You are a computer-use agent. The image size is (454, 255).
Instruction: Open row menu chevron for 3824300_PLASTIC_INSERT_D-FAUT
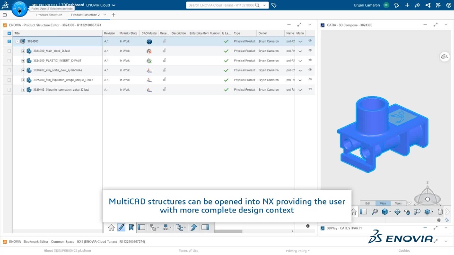tap(300, 61)
